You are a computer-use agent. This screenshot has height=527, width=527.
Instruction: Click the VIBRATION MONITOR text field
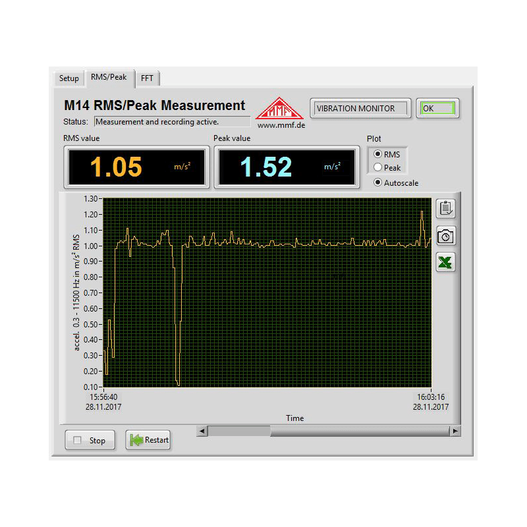click(360, 109)
